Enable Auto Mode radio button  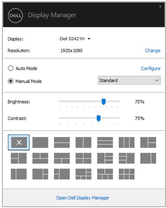11,68
